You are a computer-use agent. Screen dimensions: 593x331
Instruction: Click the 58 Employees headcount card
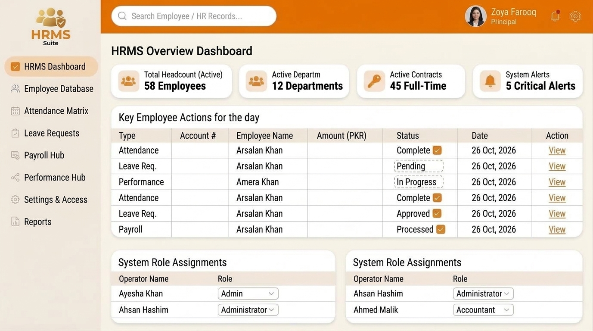pos(171,81)
